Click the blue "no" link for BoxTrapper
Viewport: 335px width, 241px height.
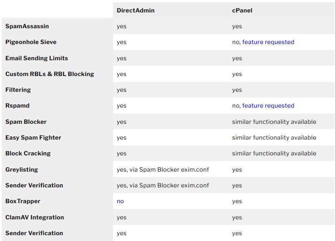click(120, 201)
